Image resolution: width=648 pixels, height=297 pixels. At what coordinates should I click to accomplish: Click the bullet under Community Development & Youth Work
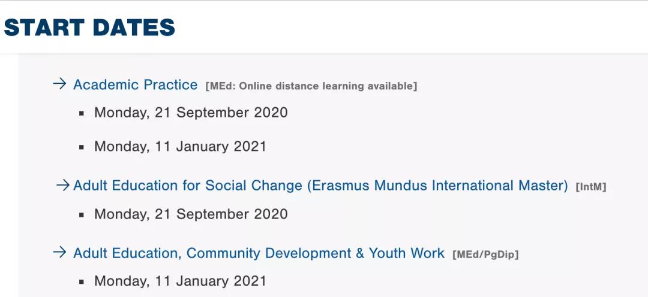[x=82, y=281]
